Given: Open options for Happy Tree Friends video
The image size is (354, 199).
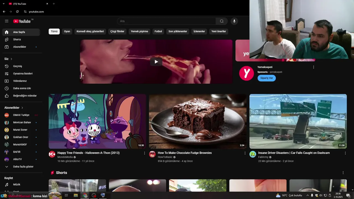Looking at the screenshot, I should tap(144, 153).
